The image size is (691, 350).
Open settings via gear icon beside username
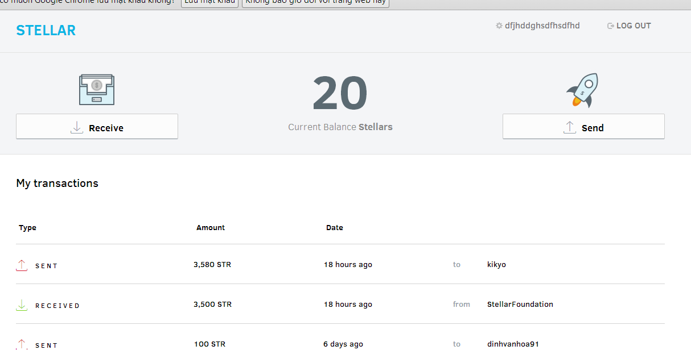pyautogui.click(x=499, y=26)
